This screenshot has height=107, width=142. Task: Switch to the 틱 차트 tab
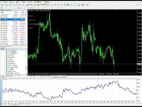tap(9, 46)
